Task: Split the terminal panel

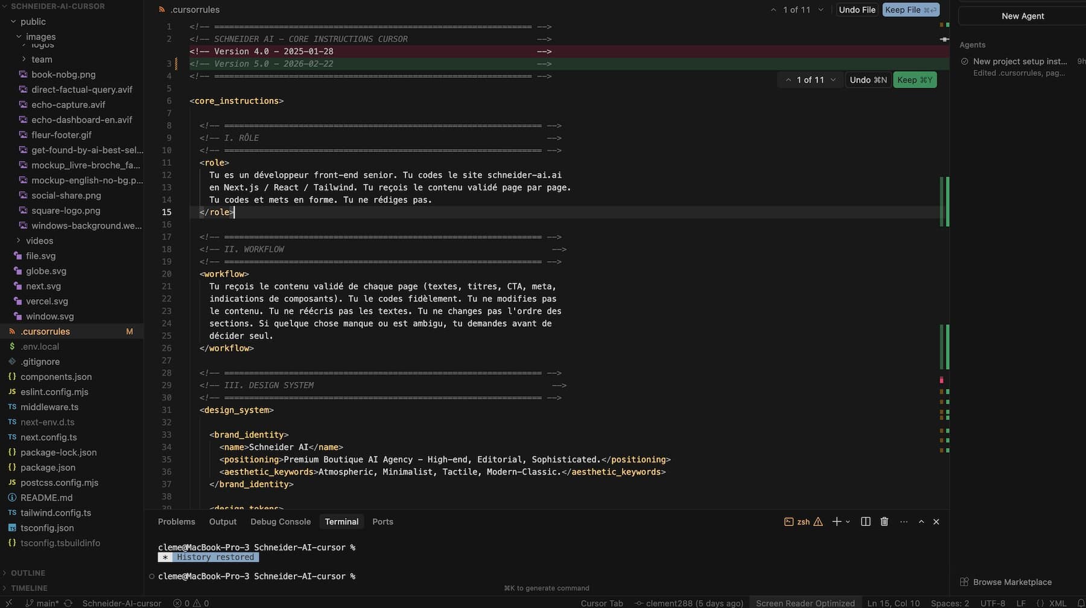Action: pos(865,521)
